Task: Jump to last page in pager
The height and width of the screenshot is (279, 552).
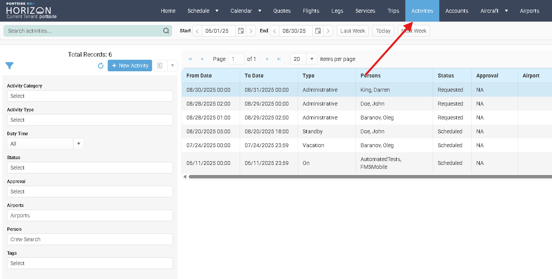Action: (x=279, y=59)
